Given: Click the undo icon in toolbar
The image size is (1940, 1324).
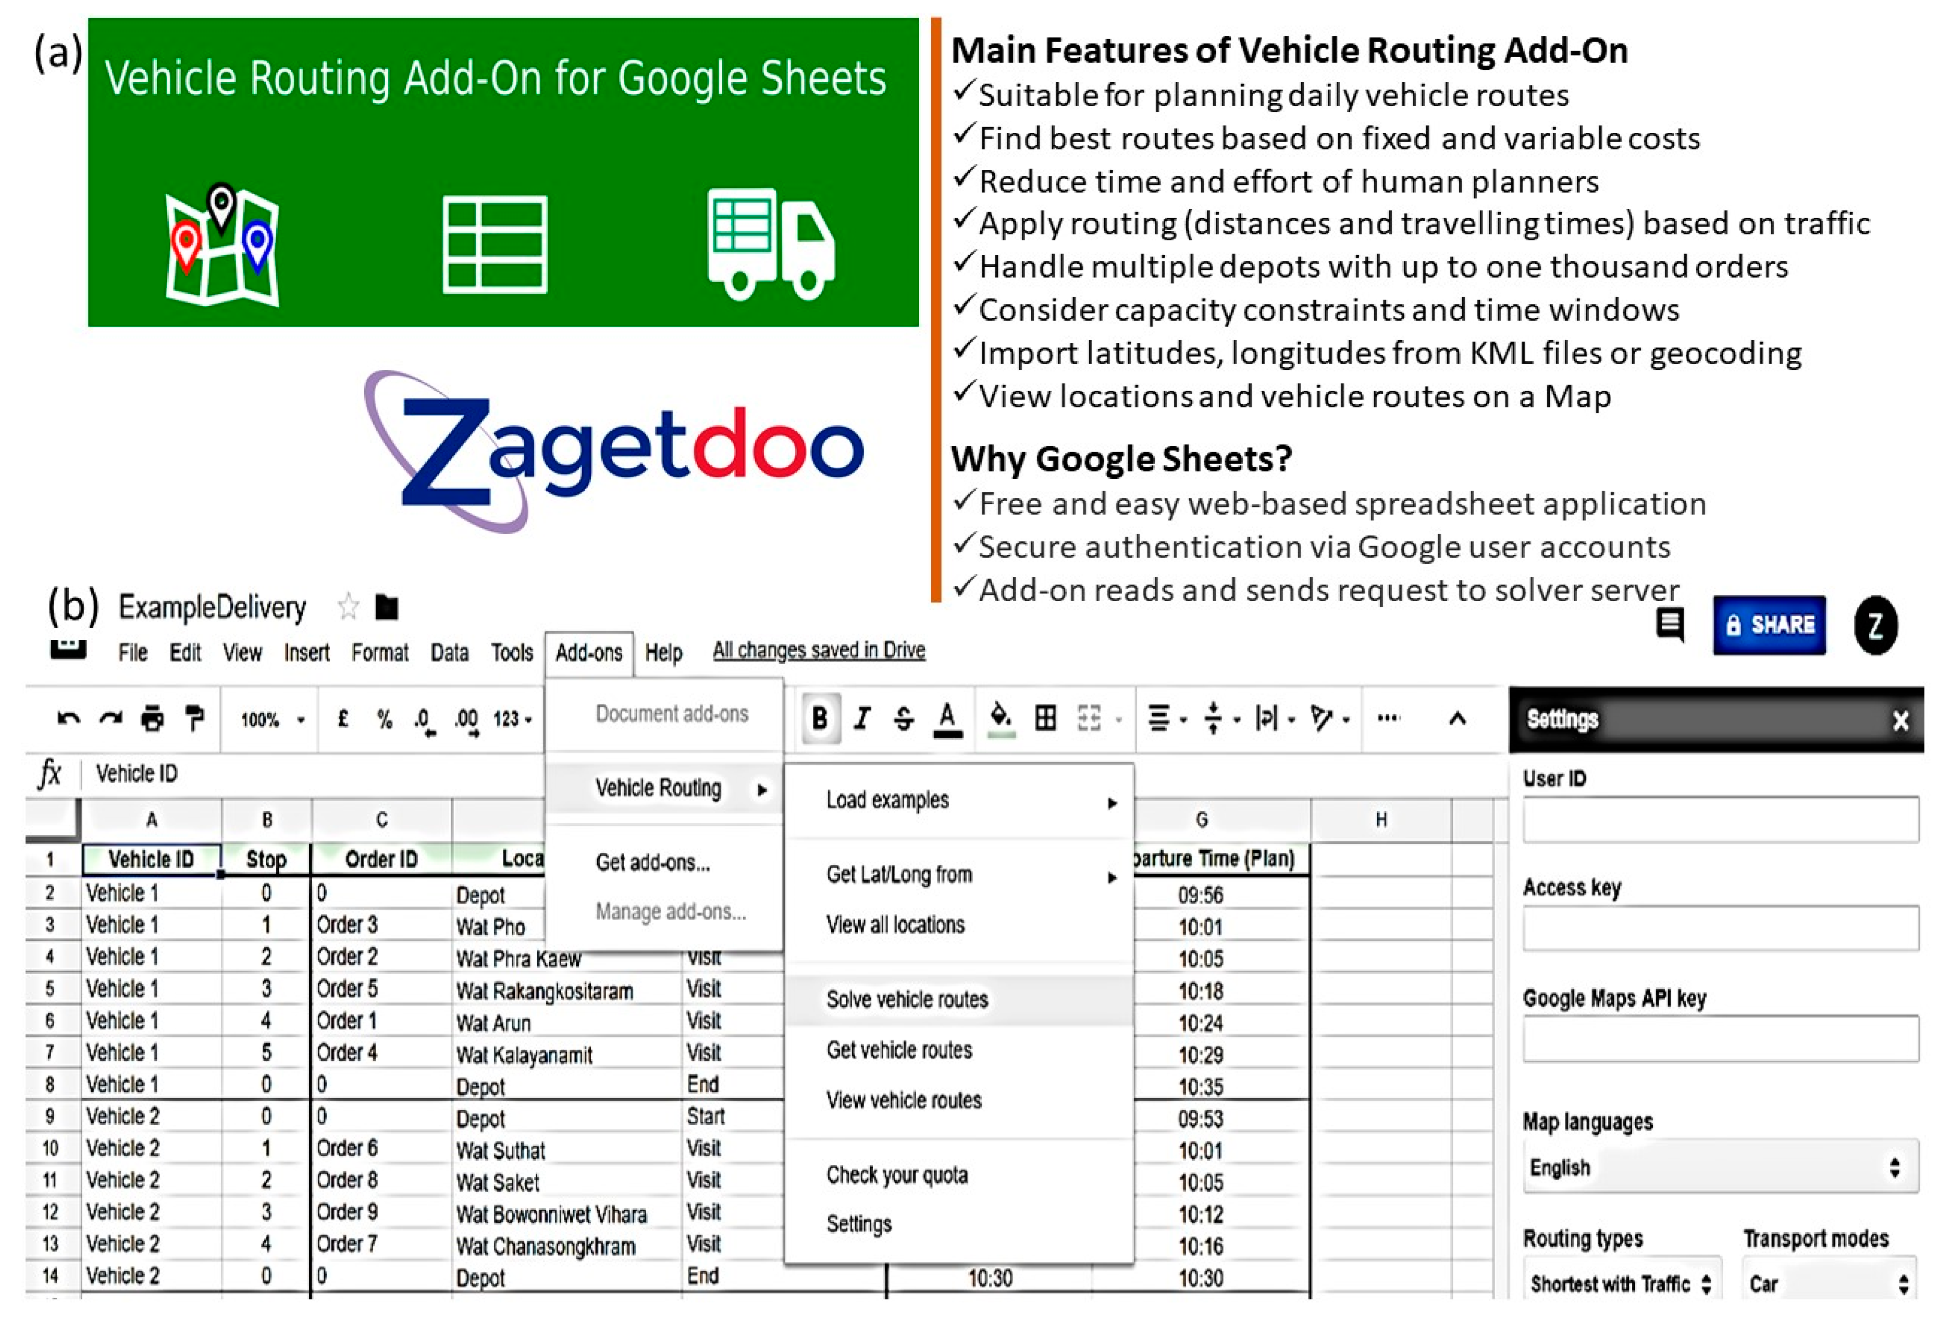Looking at the screenshot, I should pos(68,718).
